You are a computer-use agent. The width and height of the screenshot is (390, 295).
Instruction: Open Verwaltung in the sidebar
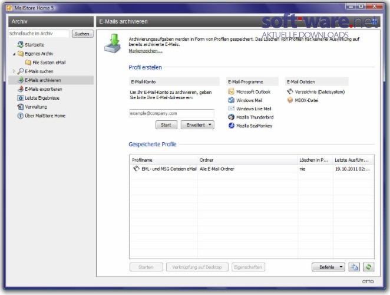pos(36,107)
